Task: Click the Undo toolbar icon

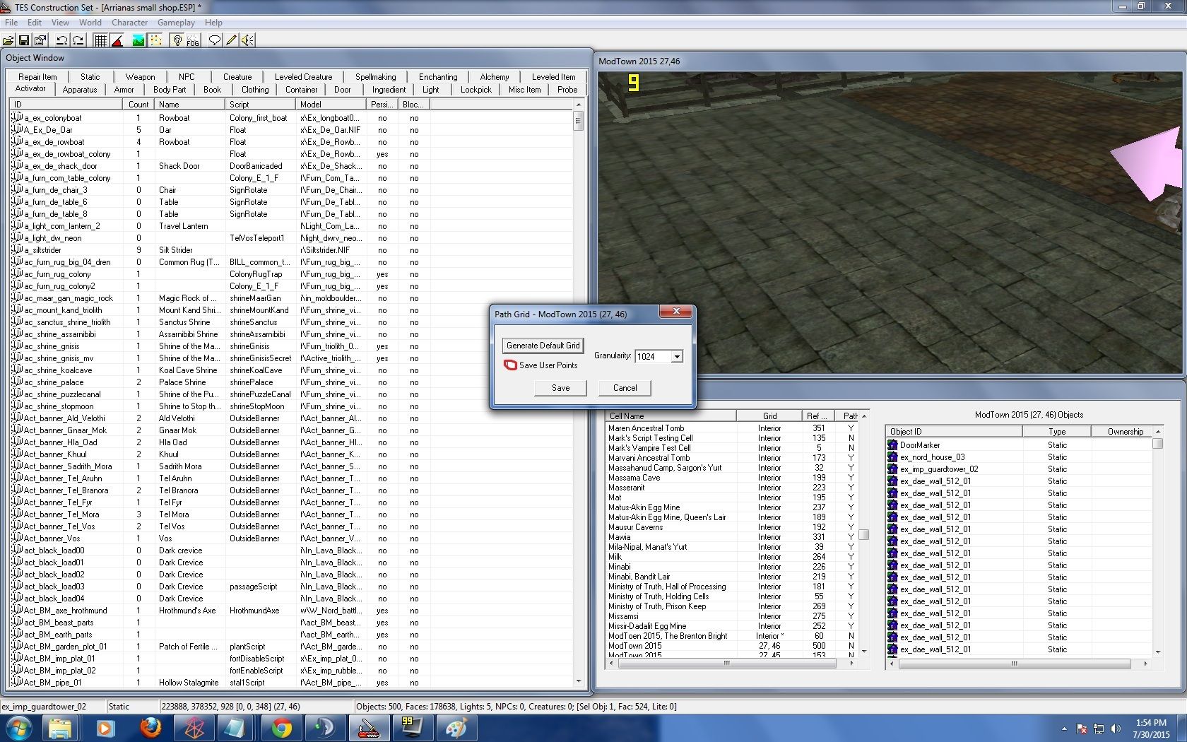Action: tap(62, 40)
